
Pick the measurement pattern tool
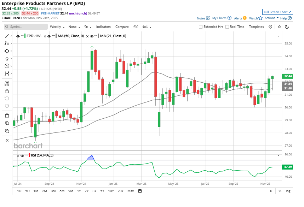pos(7,73)
